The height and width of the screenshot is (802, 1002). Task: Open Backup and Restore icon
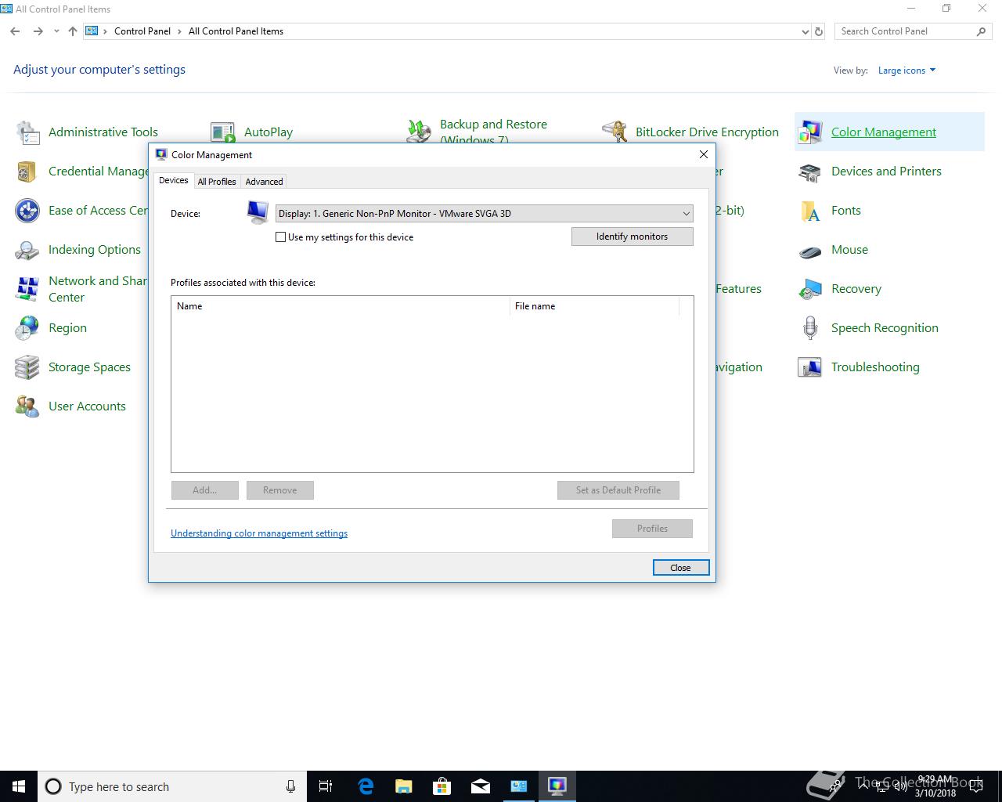(419, 132)
